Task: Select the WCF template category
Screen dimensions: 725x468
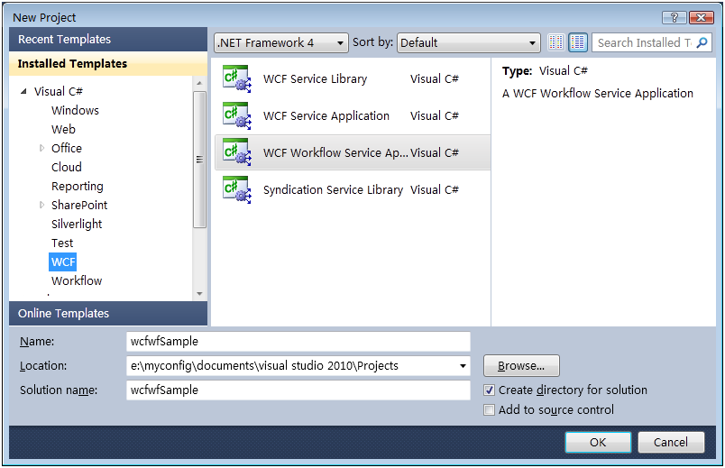Action: click(63, 262)
